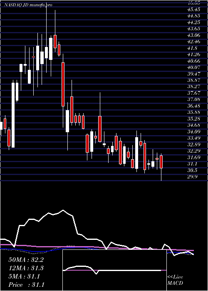Click the highest red candle near 43.06
The width and height of the screenshot is (208, 291).
55,42
